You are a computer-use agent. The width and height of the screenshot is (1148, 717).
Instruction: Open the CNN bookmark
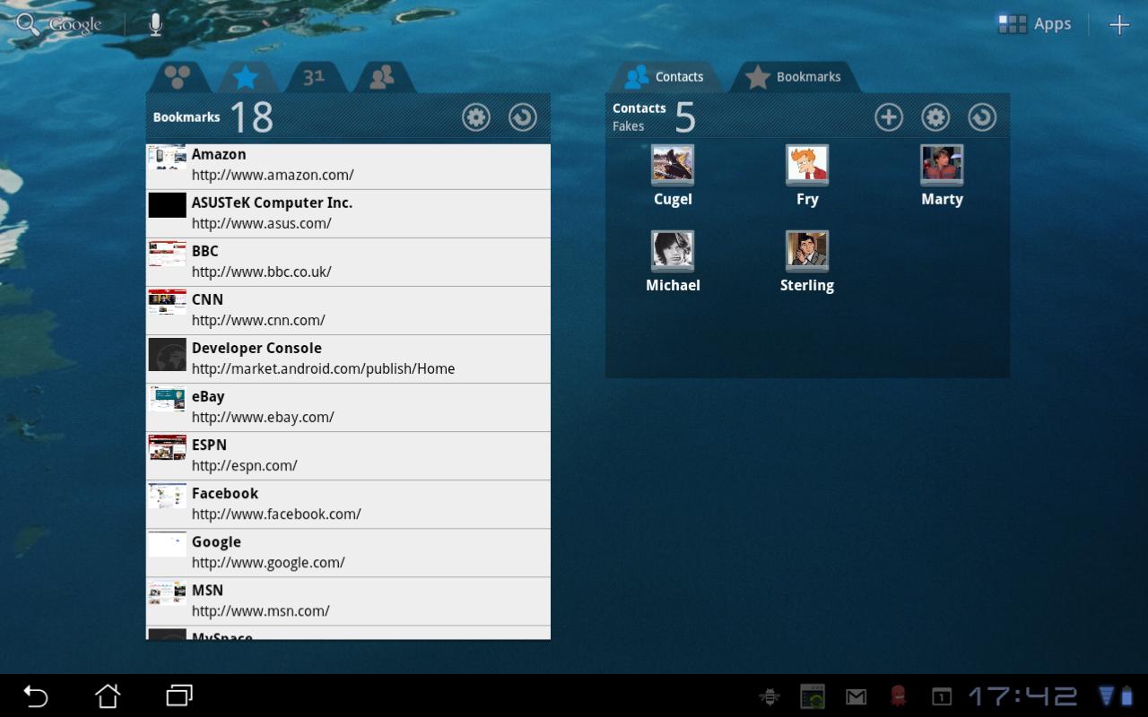point(348,310)
